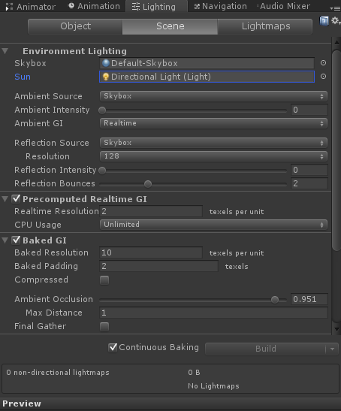Click the Preview panel header

170,403
